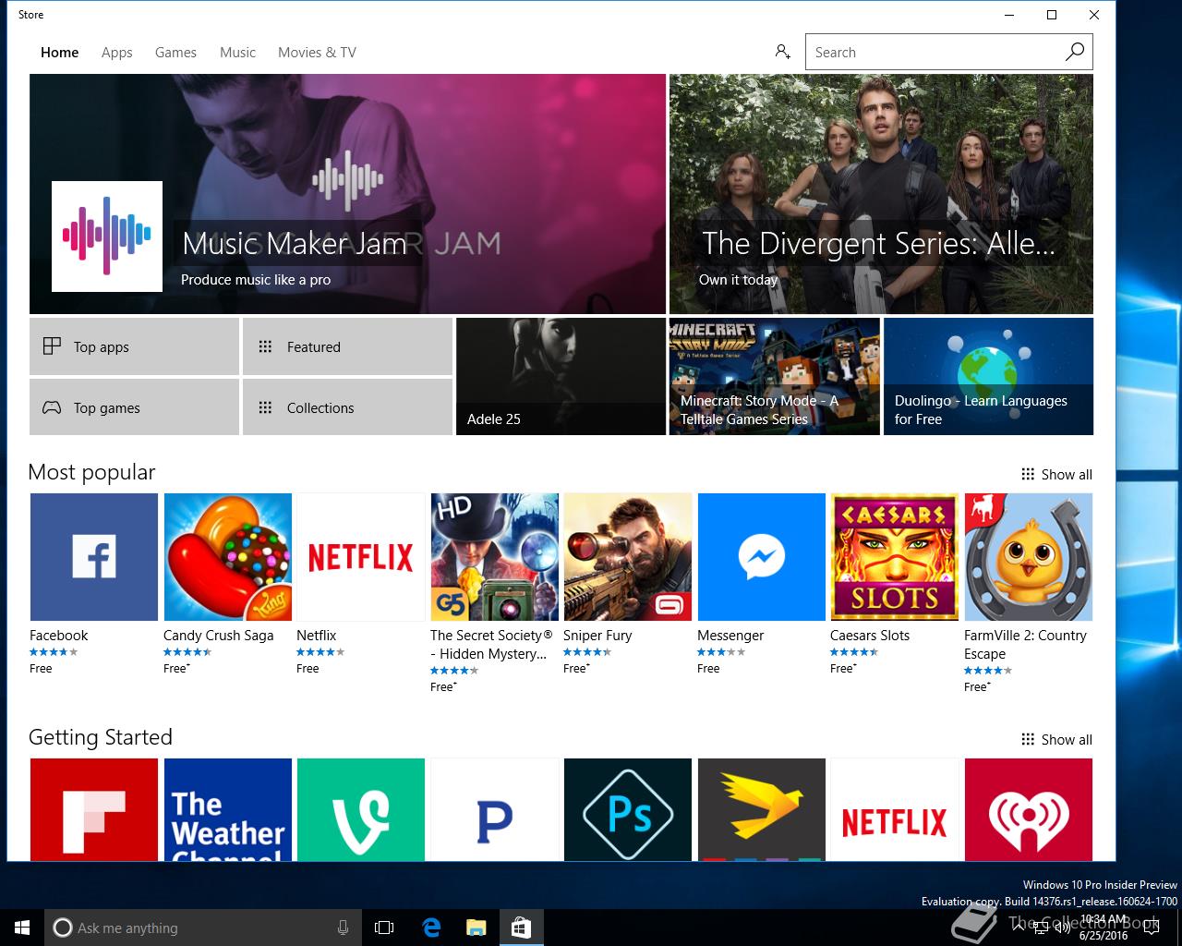Click the Facebook app name text

[58, 635]
